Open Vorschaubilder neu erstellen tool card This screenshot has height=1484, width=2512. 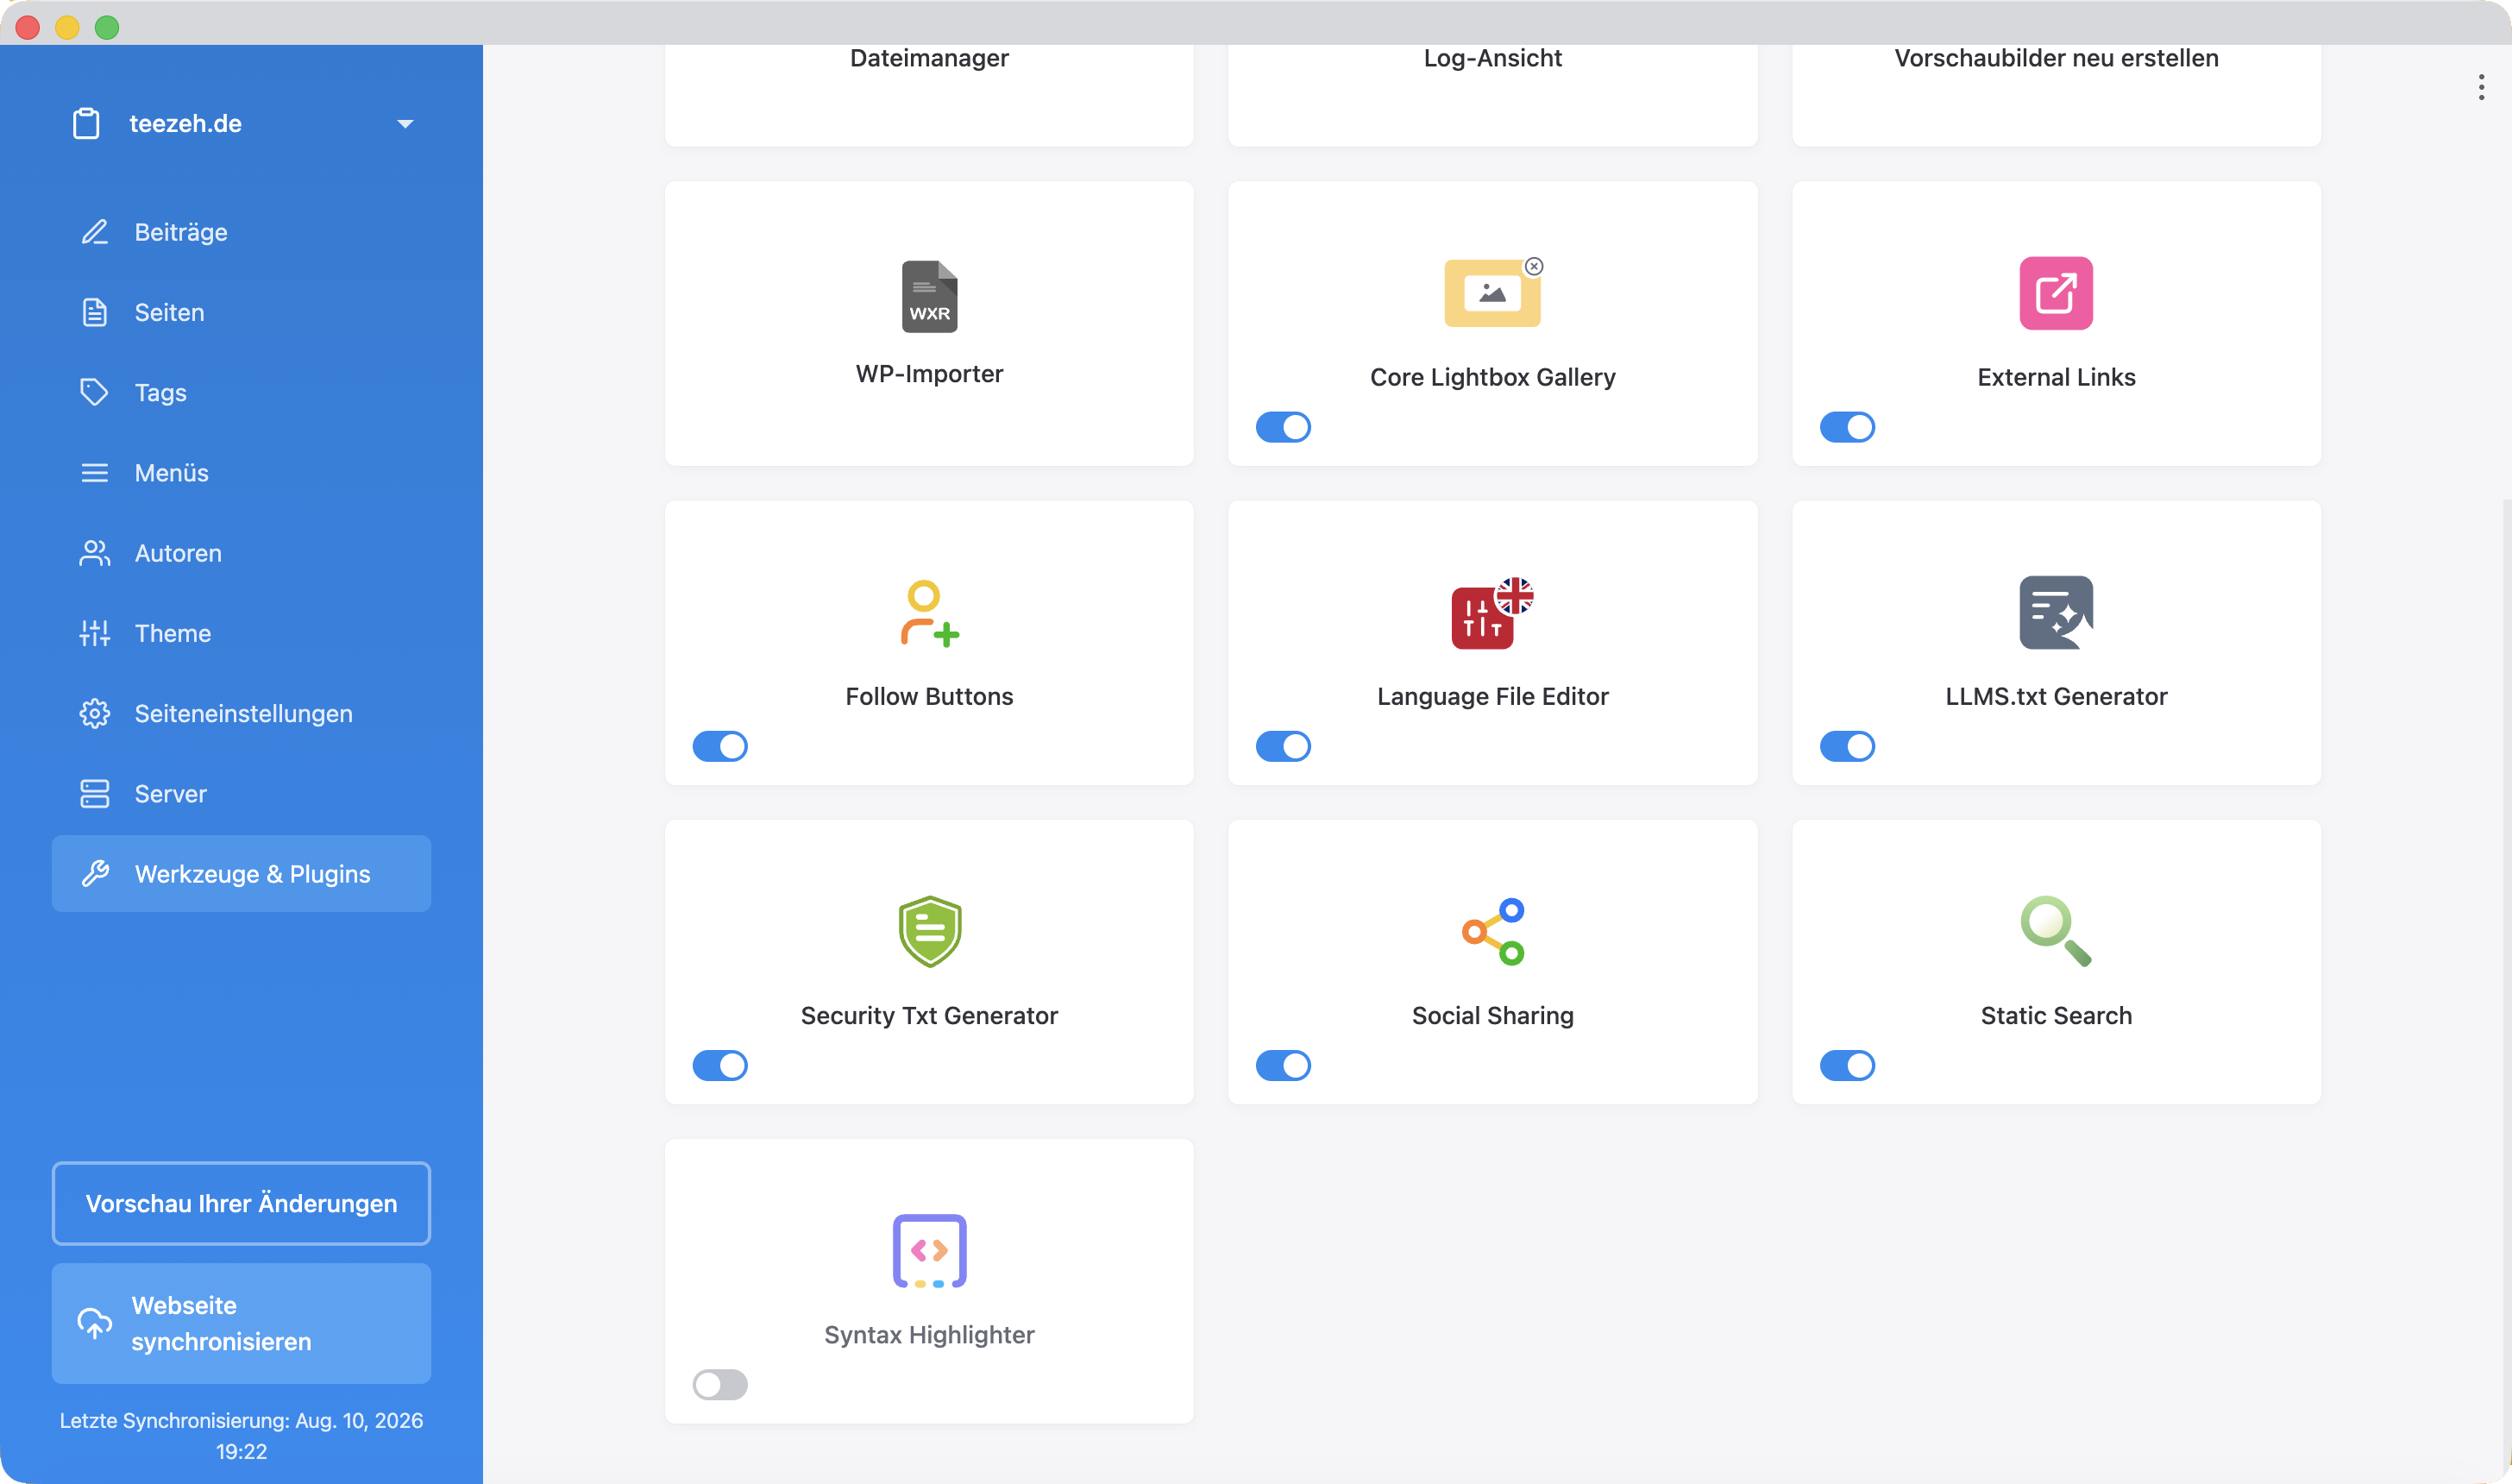coord(2057,95)
